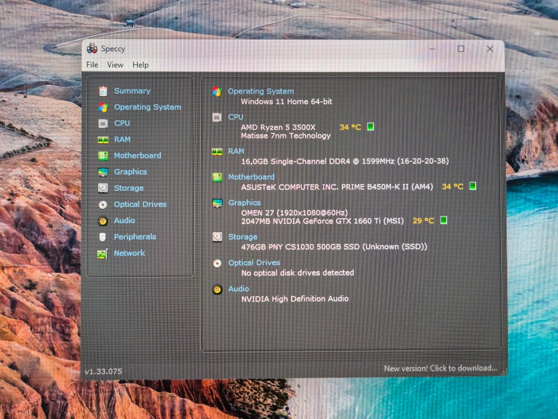Go to the RAM section in sidebar

click(122, 139)
